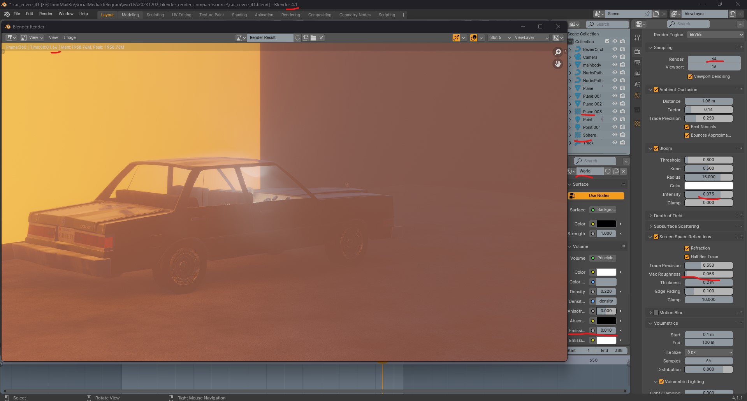This screenshot has height=401, width=747.
Task: Switch to the Shading workspace tab
Action: (239, 15)
